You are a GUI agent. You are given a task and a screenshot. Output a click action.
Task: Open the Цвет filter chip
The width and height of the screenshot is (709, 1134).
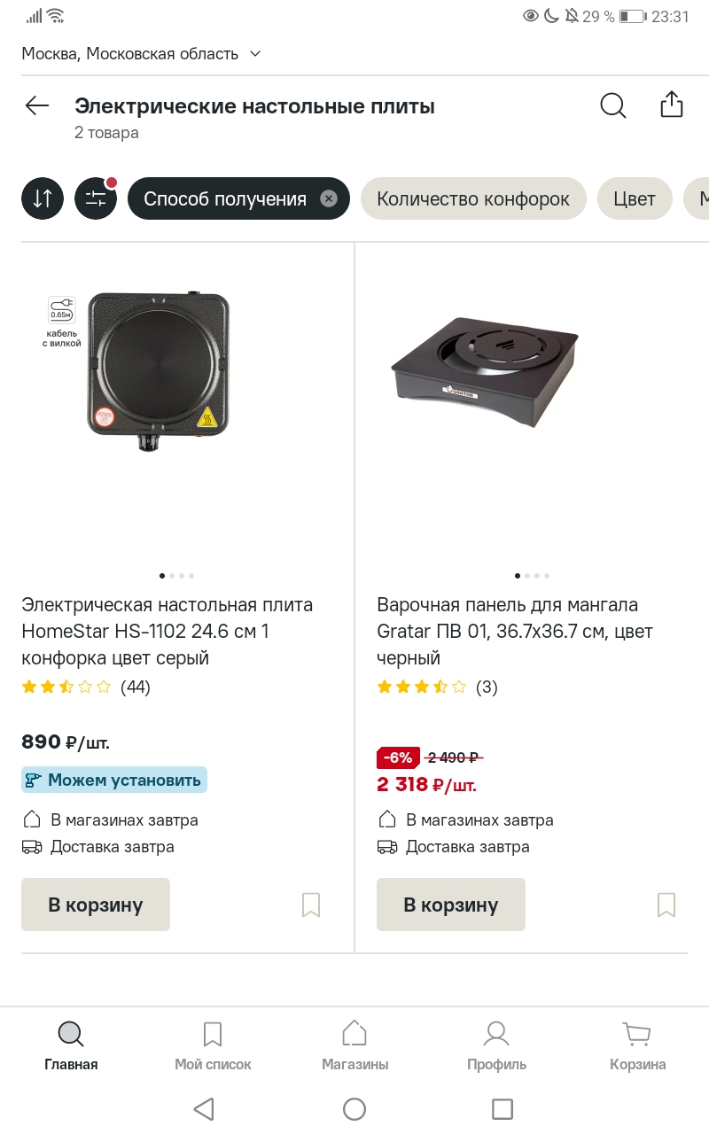pyautogui.click(x=635, y=198)
